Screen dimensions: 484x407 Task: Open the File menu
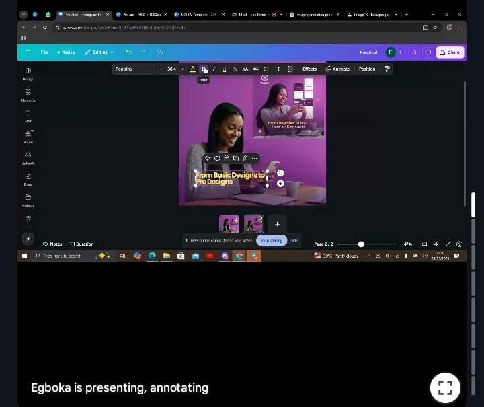tap(44, 52)
